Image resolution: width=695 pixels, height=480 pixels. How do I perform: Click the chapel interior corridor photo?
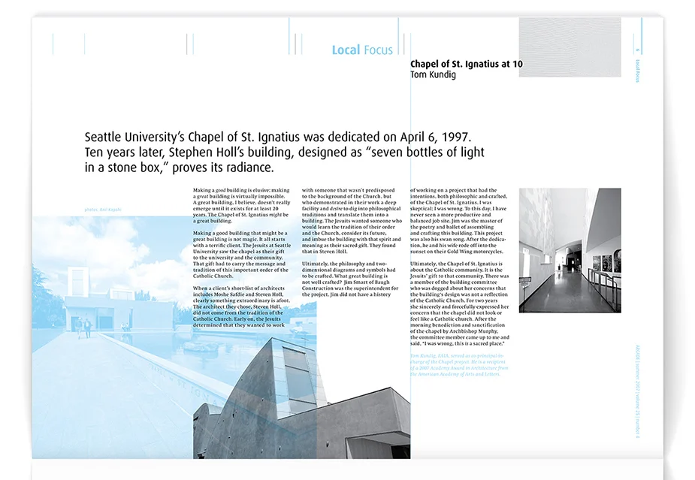click(x=570, y=250)
